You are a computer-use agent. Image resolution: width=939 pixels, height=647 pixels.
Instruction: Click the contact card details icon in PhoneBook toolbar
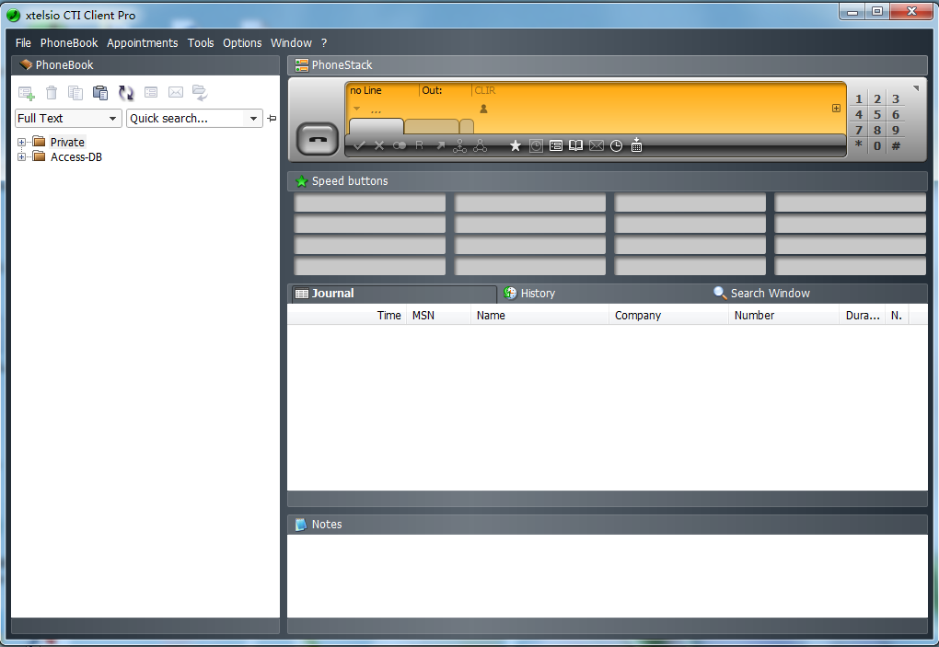tap(151, 92)
